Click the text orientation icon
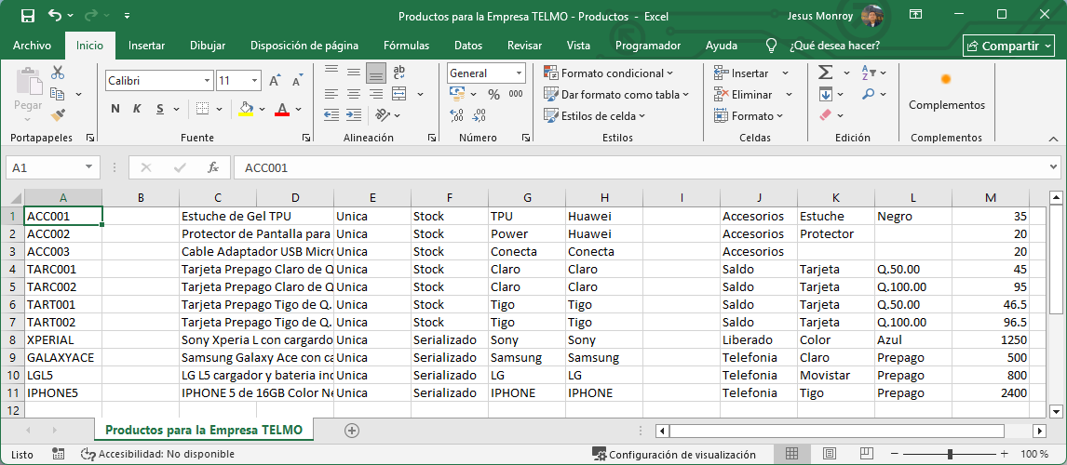Screen dimensions: 1067x465 (x=383, y=115)
